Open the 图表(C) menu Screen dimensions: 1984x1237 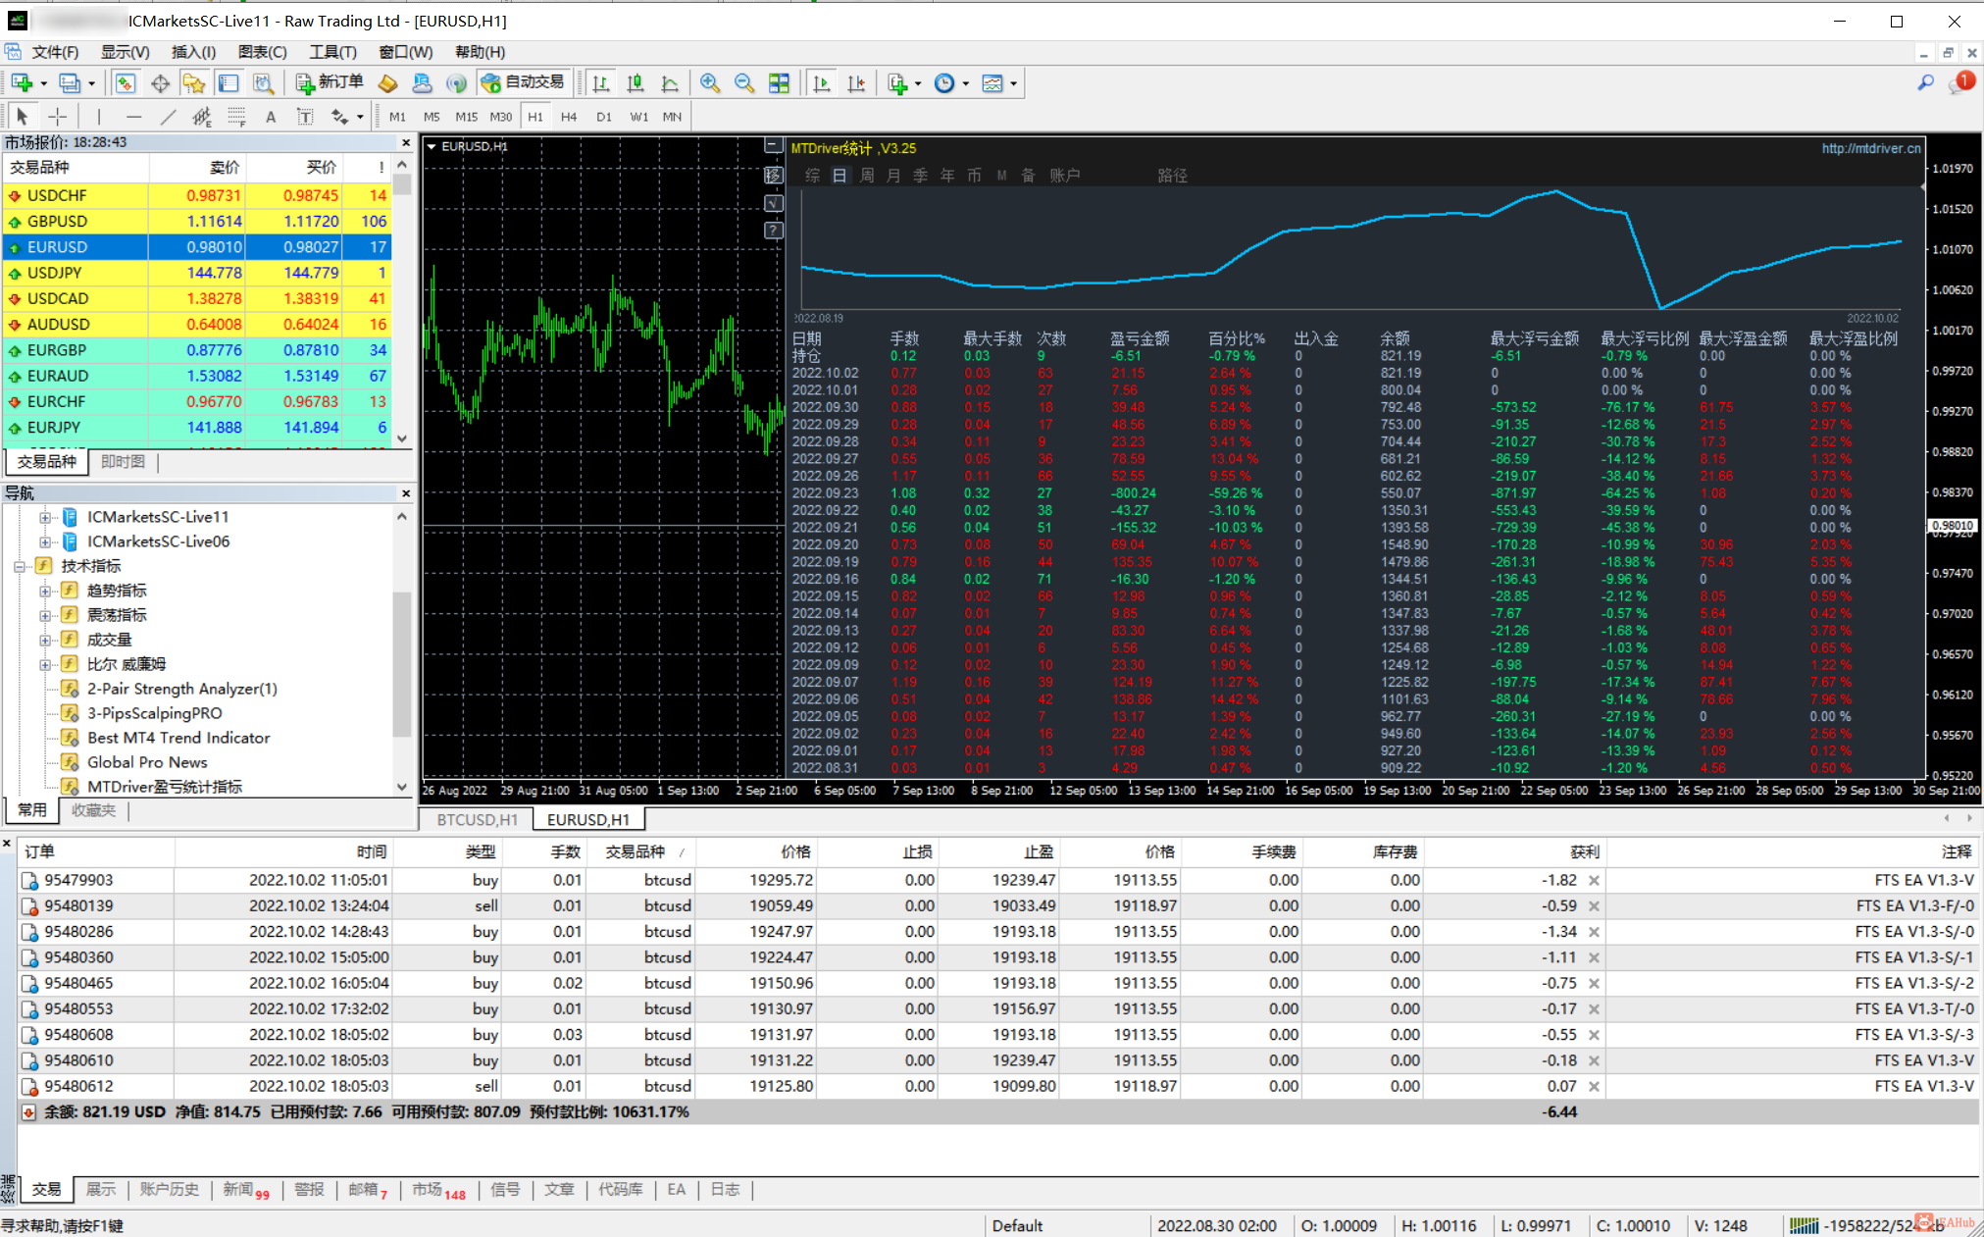click(262, 52)
